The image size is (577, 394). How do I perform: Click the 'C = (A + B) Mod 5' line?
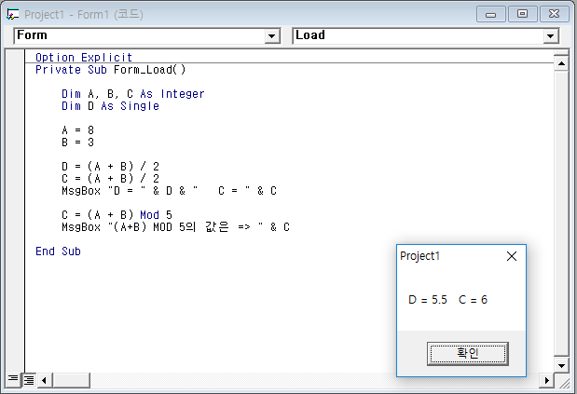[x=117, y=214]
